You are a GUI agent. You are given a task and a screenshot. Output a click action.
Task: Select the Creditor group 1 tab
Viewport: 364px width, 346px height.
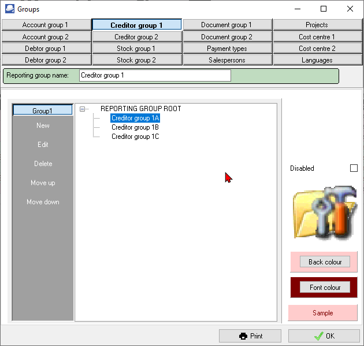tap(137, 25)
